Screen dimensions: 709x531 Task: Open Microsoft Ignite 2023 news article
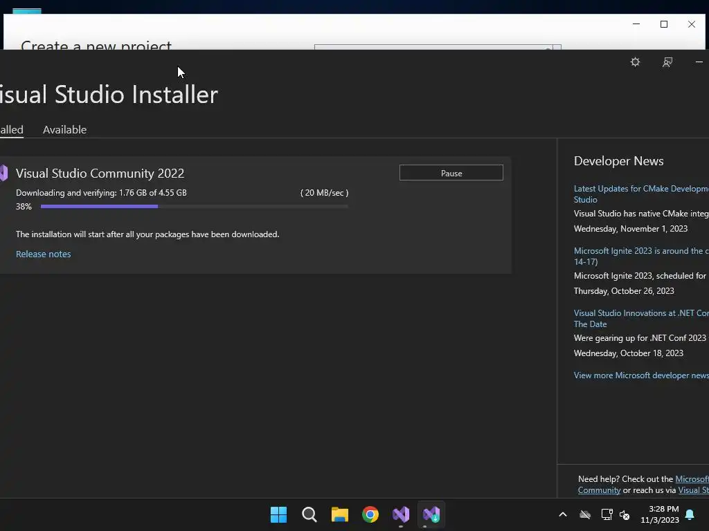(x=641, y=256)
